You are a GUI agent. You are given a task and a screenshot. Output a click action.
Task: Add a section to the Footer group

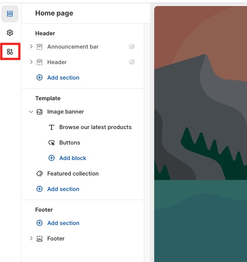[x=63, y=223]
